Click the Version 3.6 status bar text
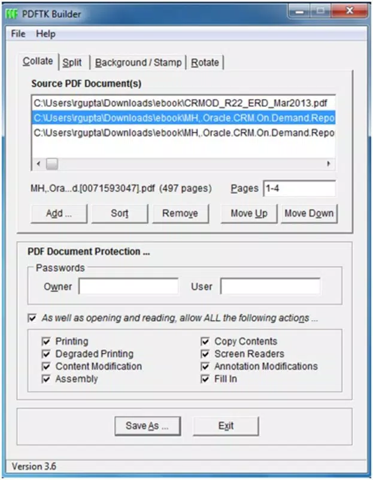The width and height of the screenshot is (373, 480). pyautogui.click(x=34, y=466)
